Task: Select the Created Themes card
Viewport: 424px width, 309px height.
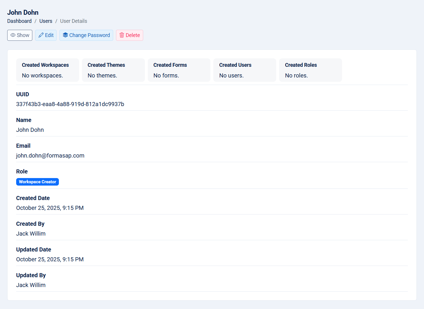Action: coord(113,70)
